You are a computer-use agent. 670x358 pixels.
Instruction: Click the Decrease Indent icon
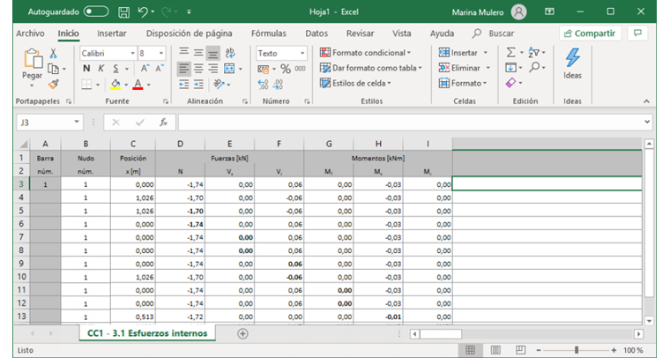coord(183,84)
